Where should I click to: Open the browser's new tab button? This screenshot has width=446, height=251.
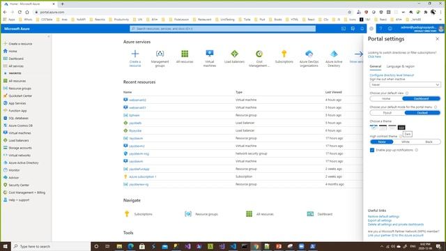62,4
